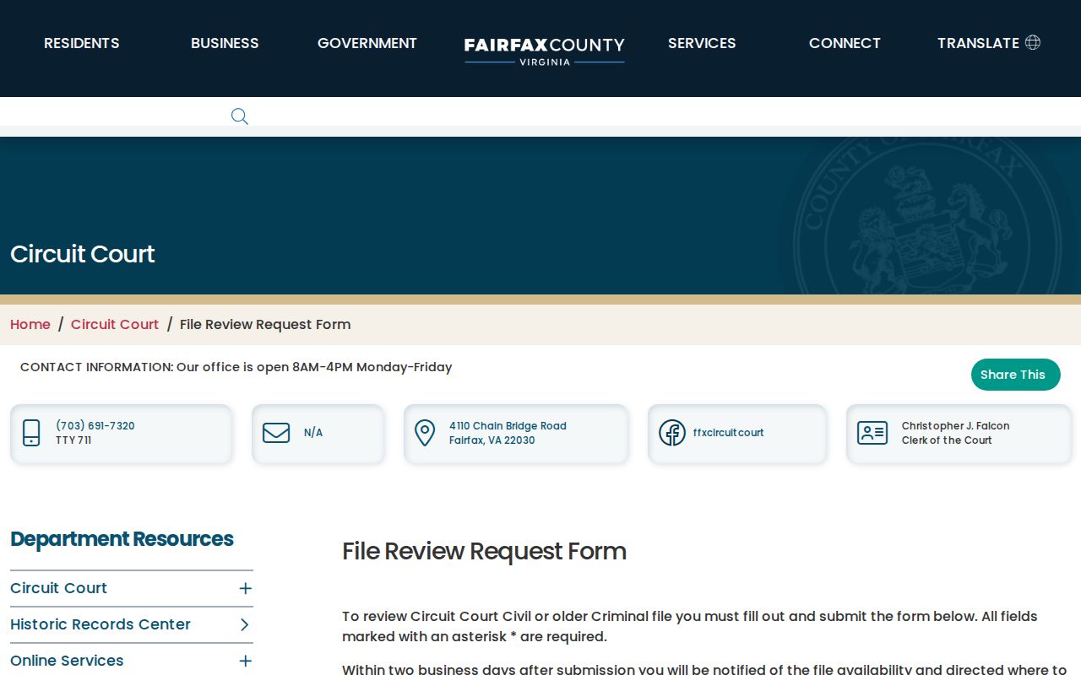
Task: Go to Circuit Court breadcrumb link
Action: (x=115, y=324)
